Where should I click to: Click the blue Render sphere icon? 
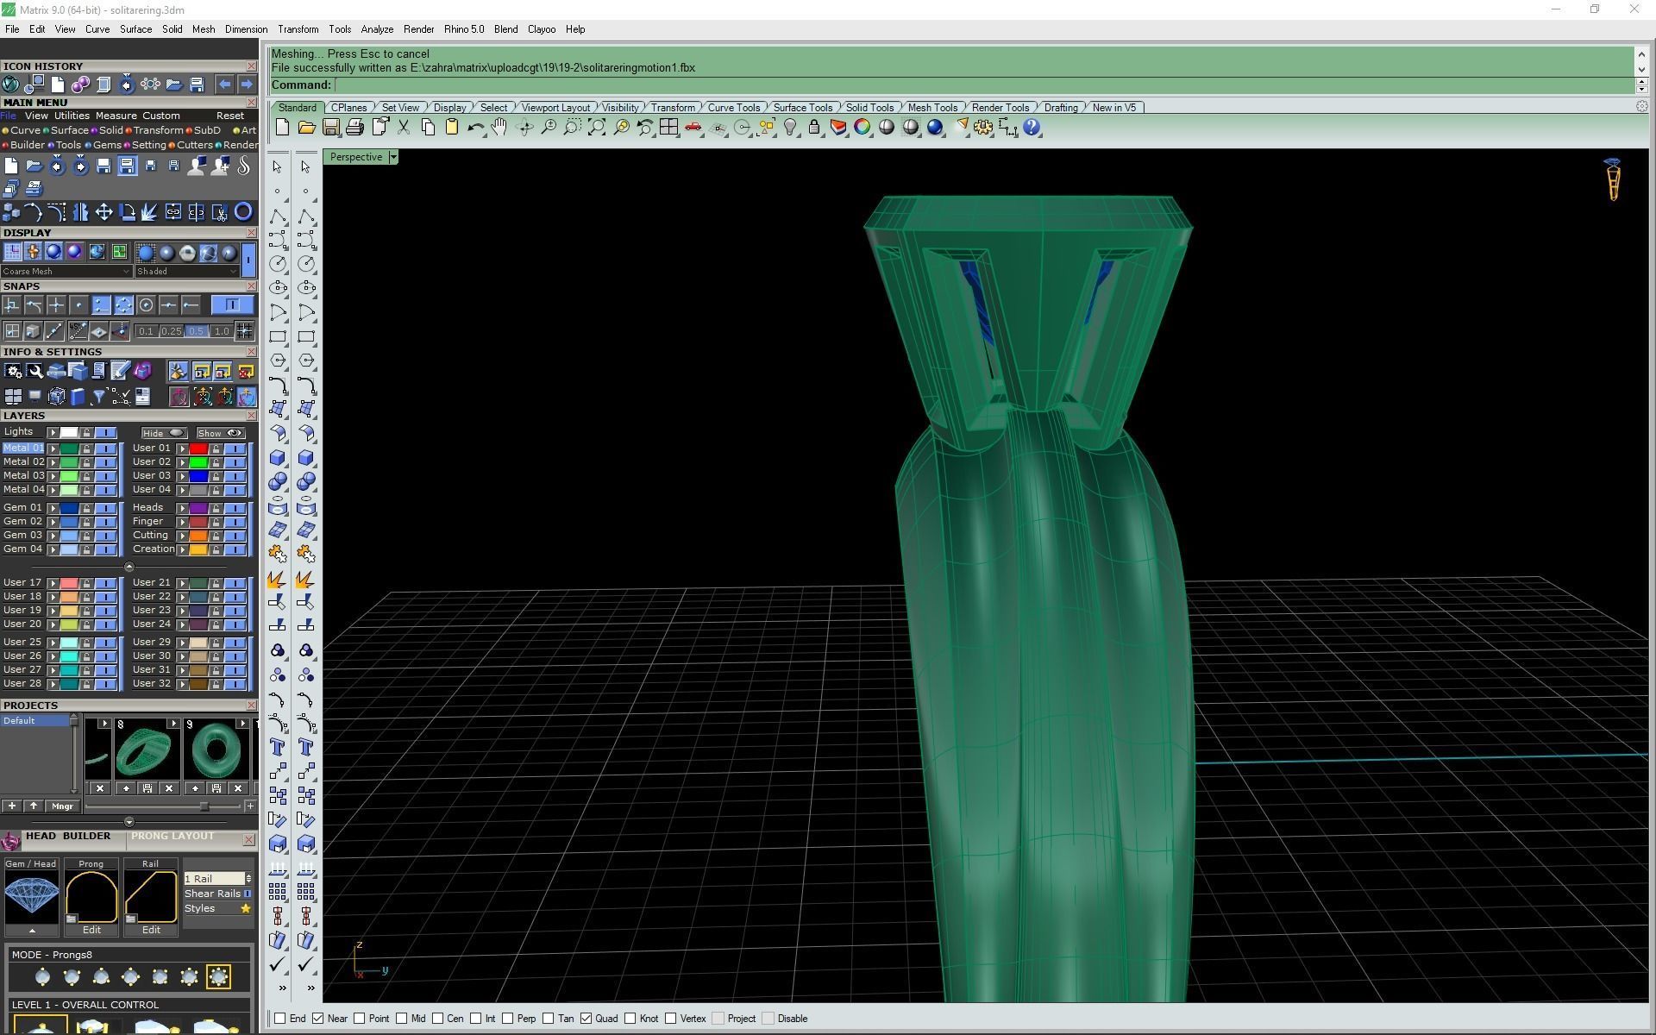[935, 128]
